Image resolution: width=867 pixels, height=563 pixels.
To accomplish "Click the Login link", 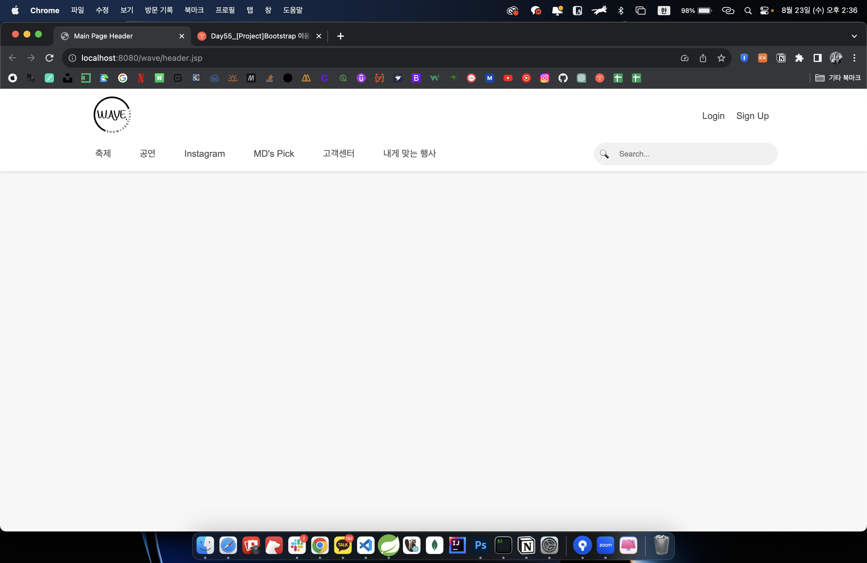I will coord(713,116).
